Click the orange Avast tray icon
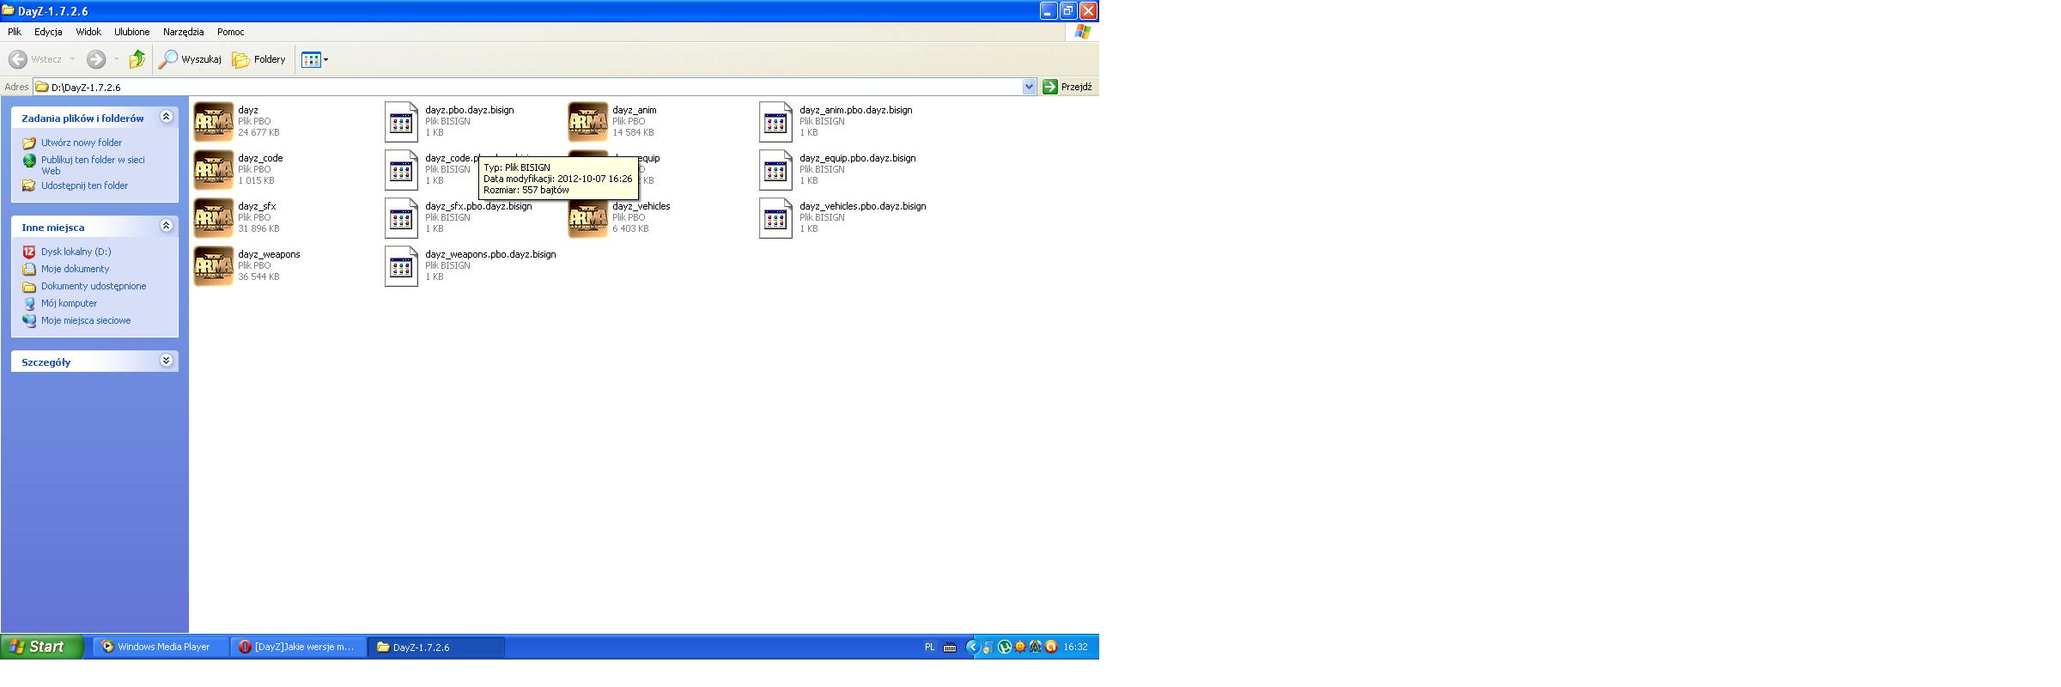2061x687 pixels. [1050, 647]
